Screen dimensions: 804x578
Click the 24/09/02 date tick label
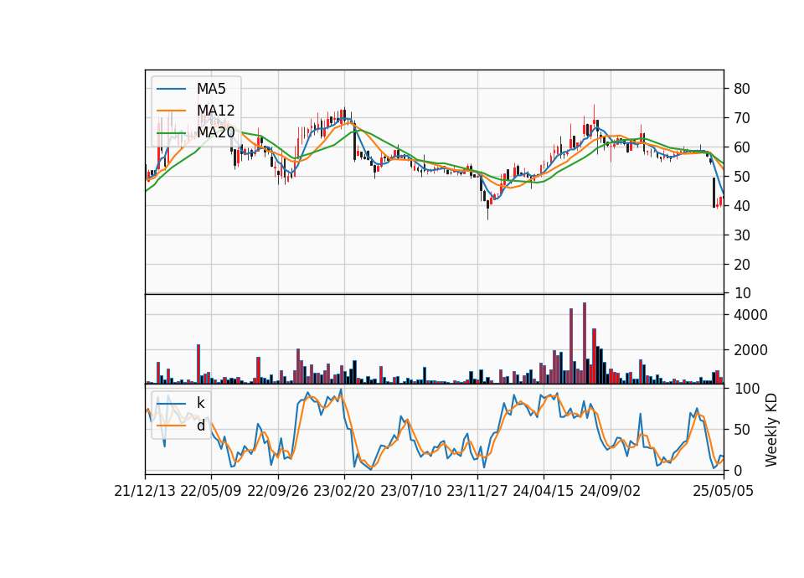(611, 492)
